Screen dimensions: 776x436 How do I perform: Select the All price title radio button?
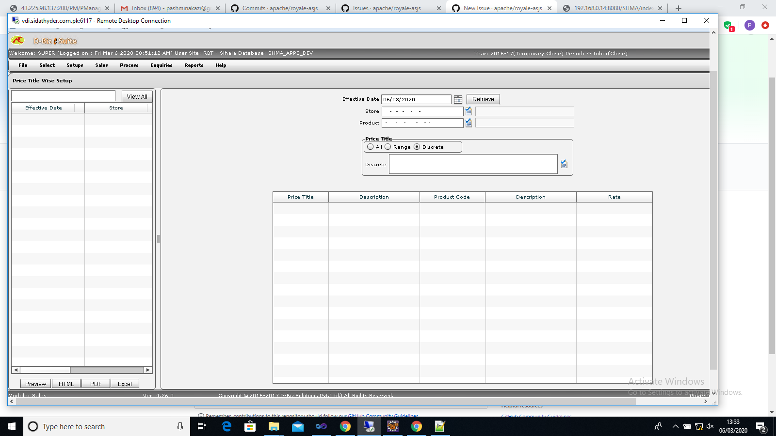click(371, 147)
